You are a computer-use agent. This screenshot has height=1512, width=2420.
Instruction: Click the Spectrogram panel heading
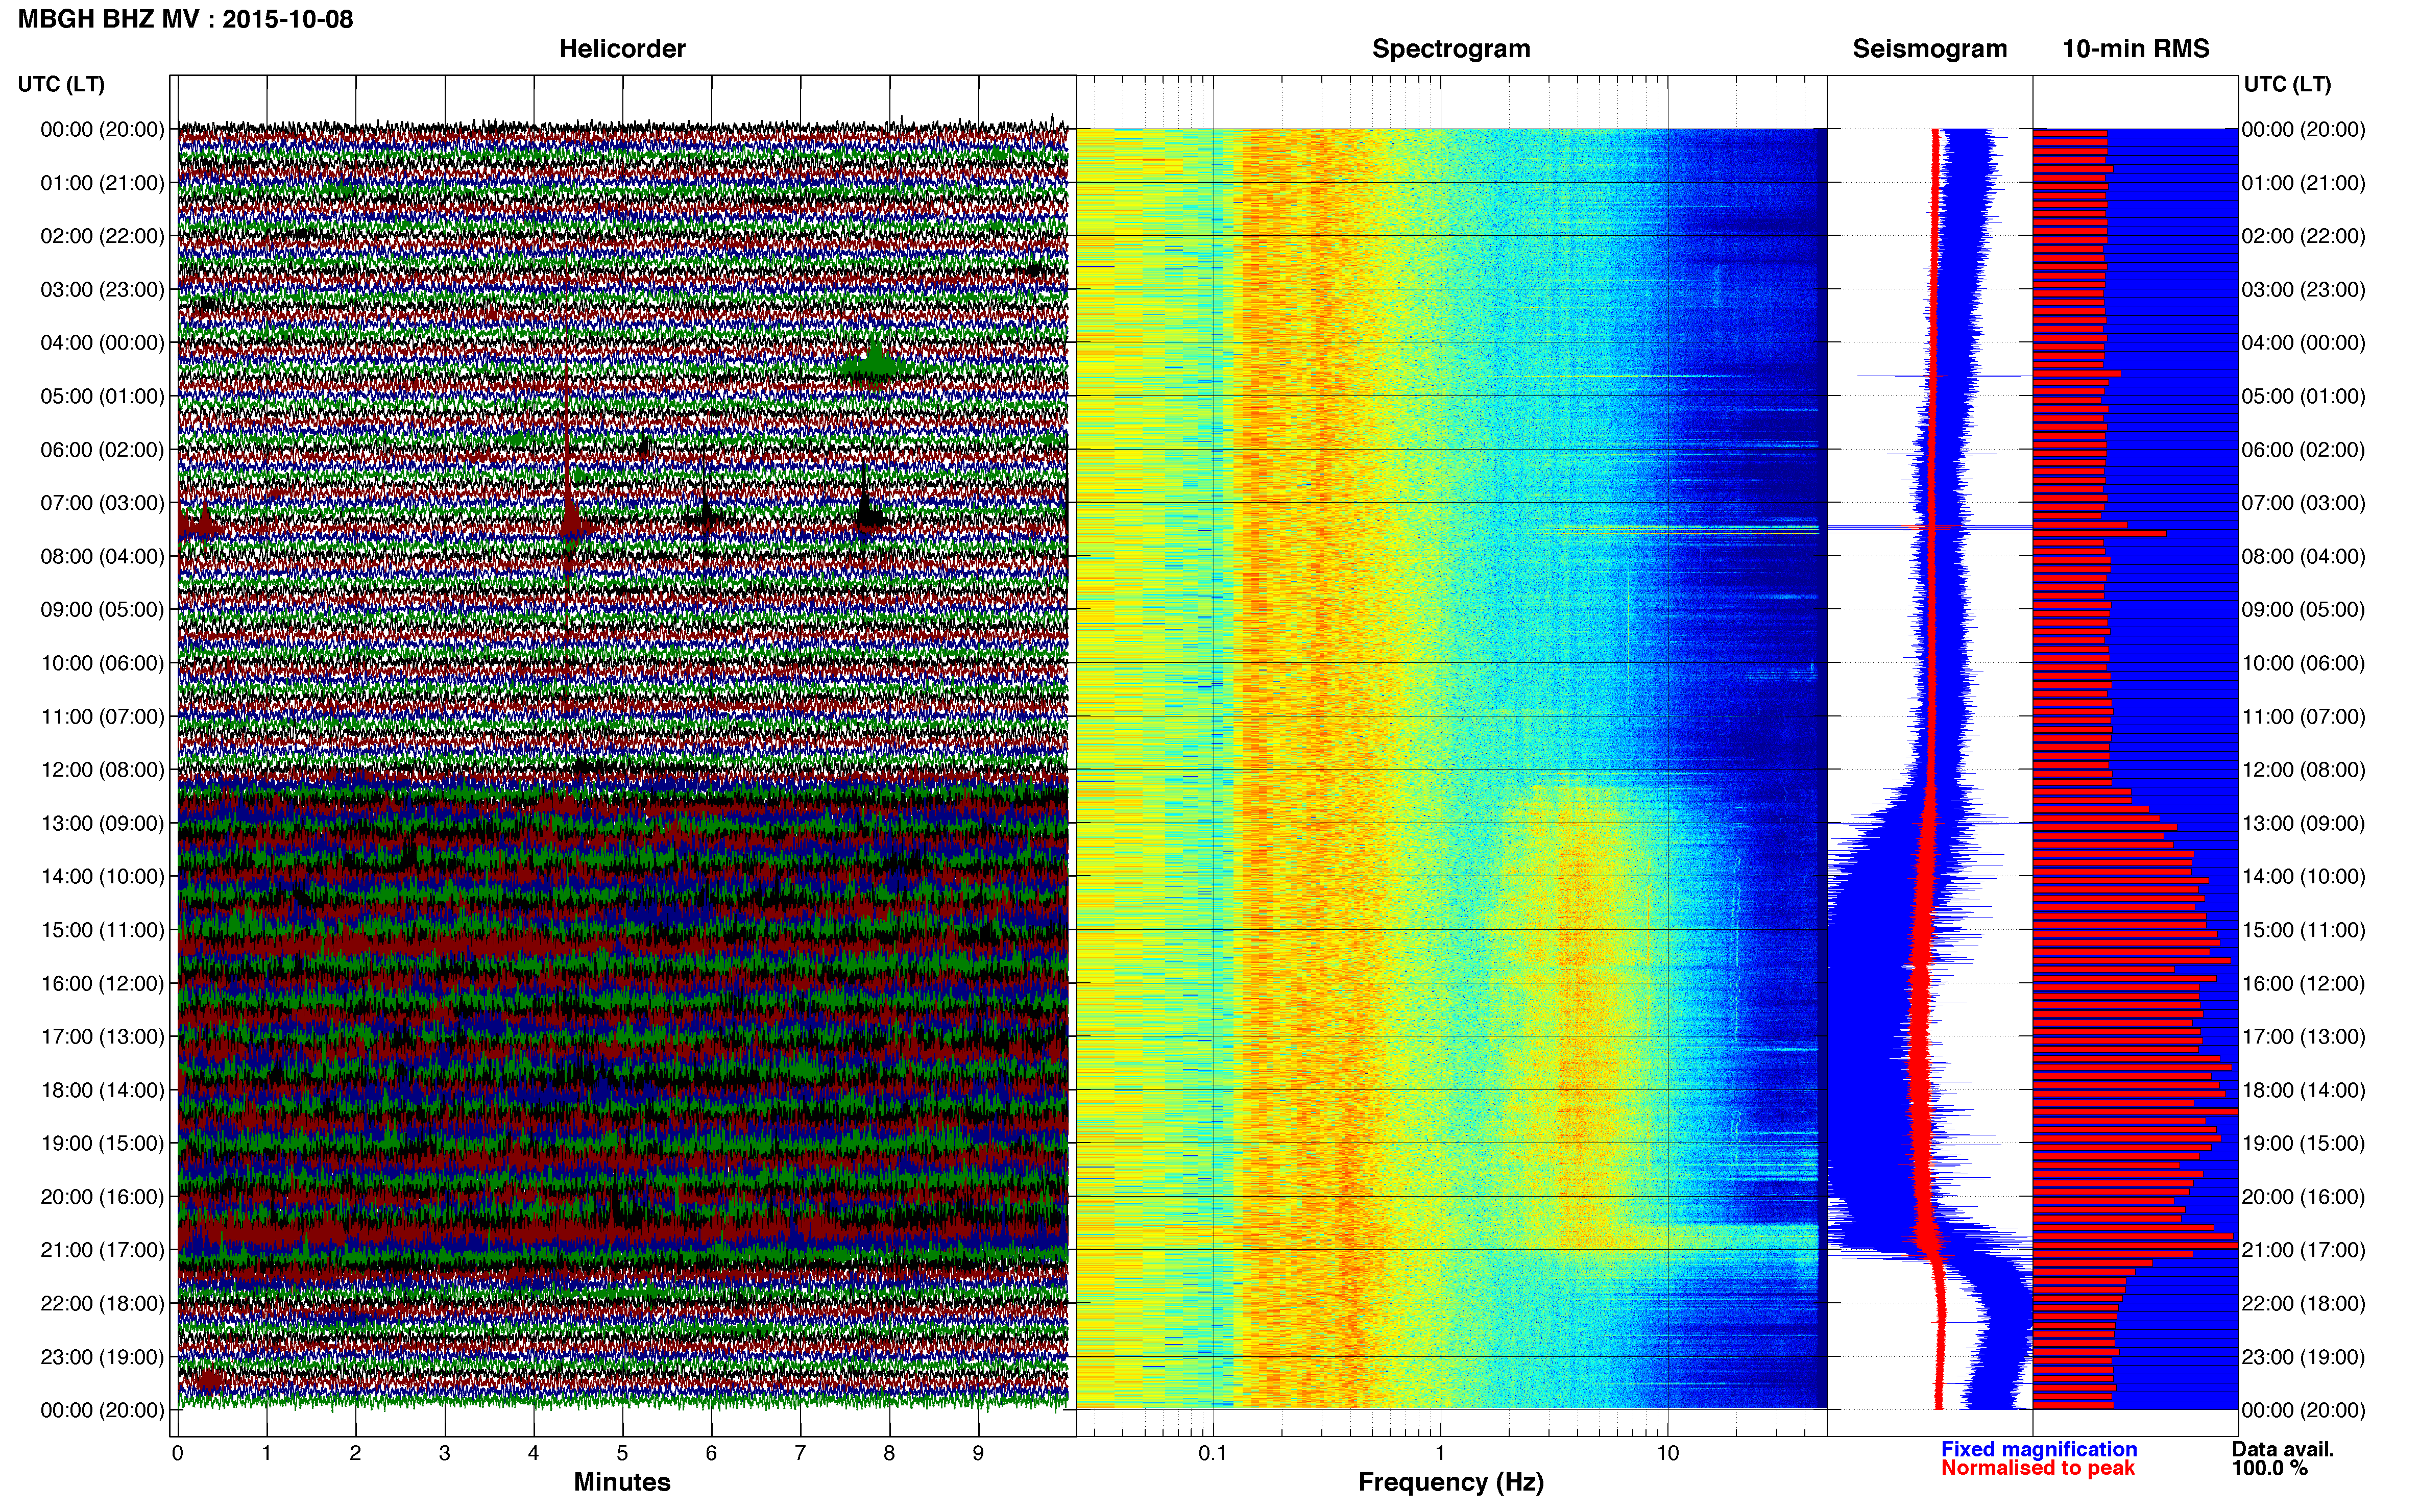tap(1450, 49)
